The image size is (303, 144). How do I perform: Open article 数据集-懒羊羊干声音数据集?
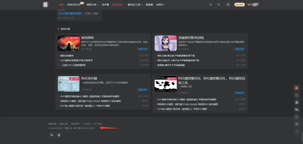[171, 65]
